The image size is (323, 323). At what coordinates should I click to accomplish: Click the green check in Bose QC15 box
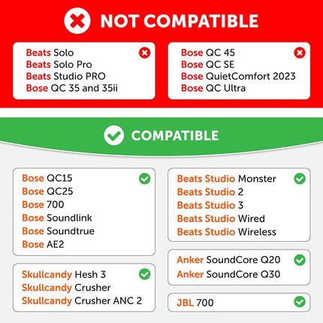(x=144, y=179)
